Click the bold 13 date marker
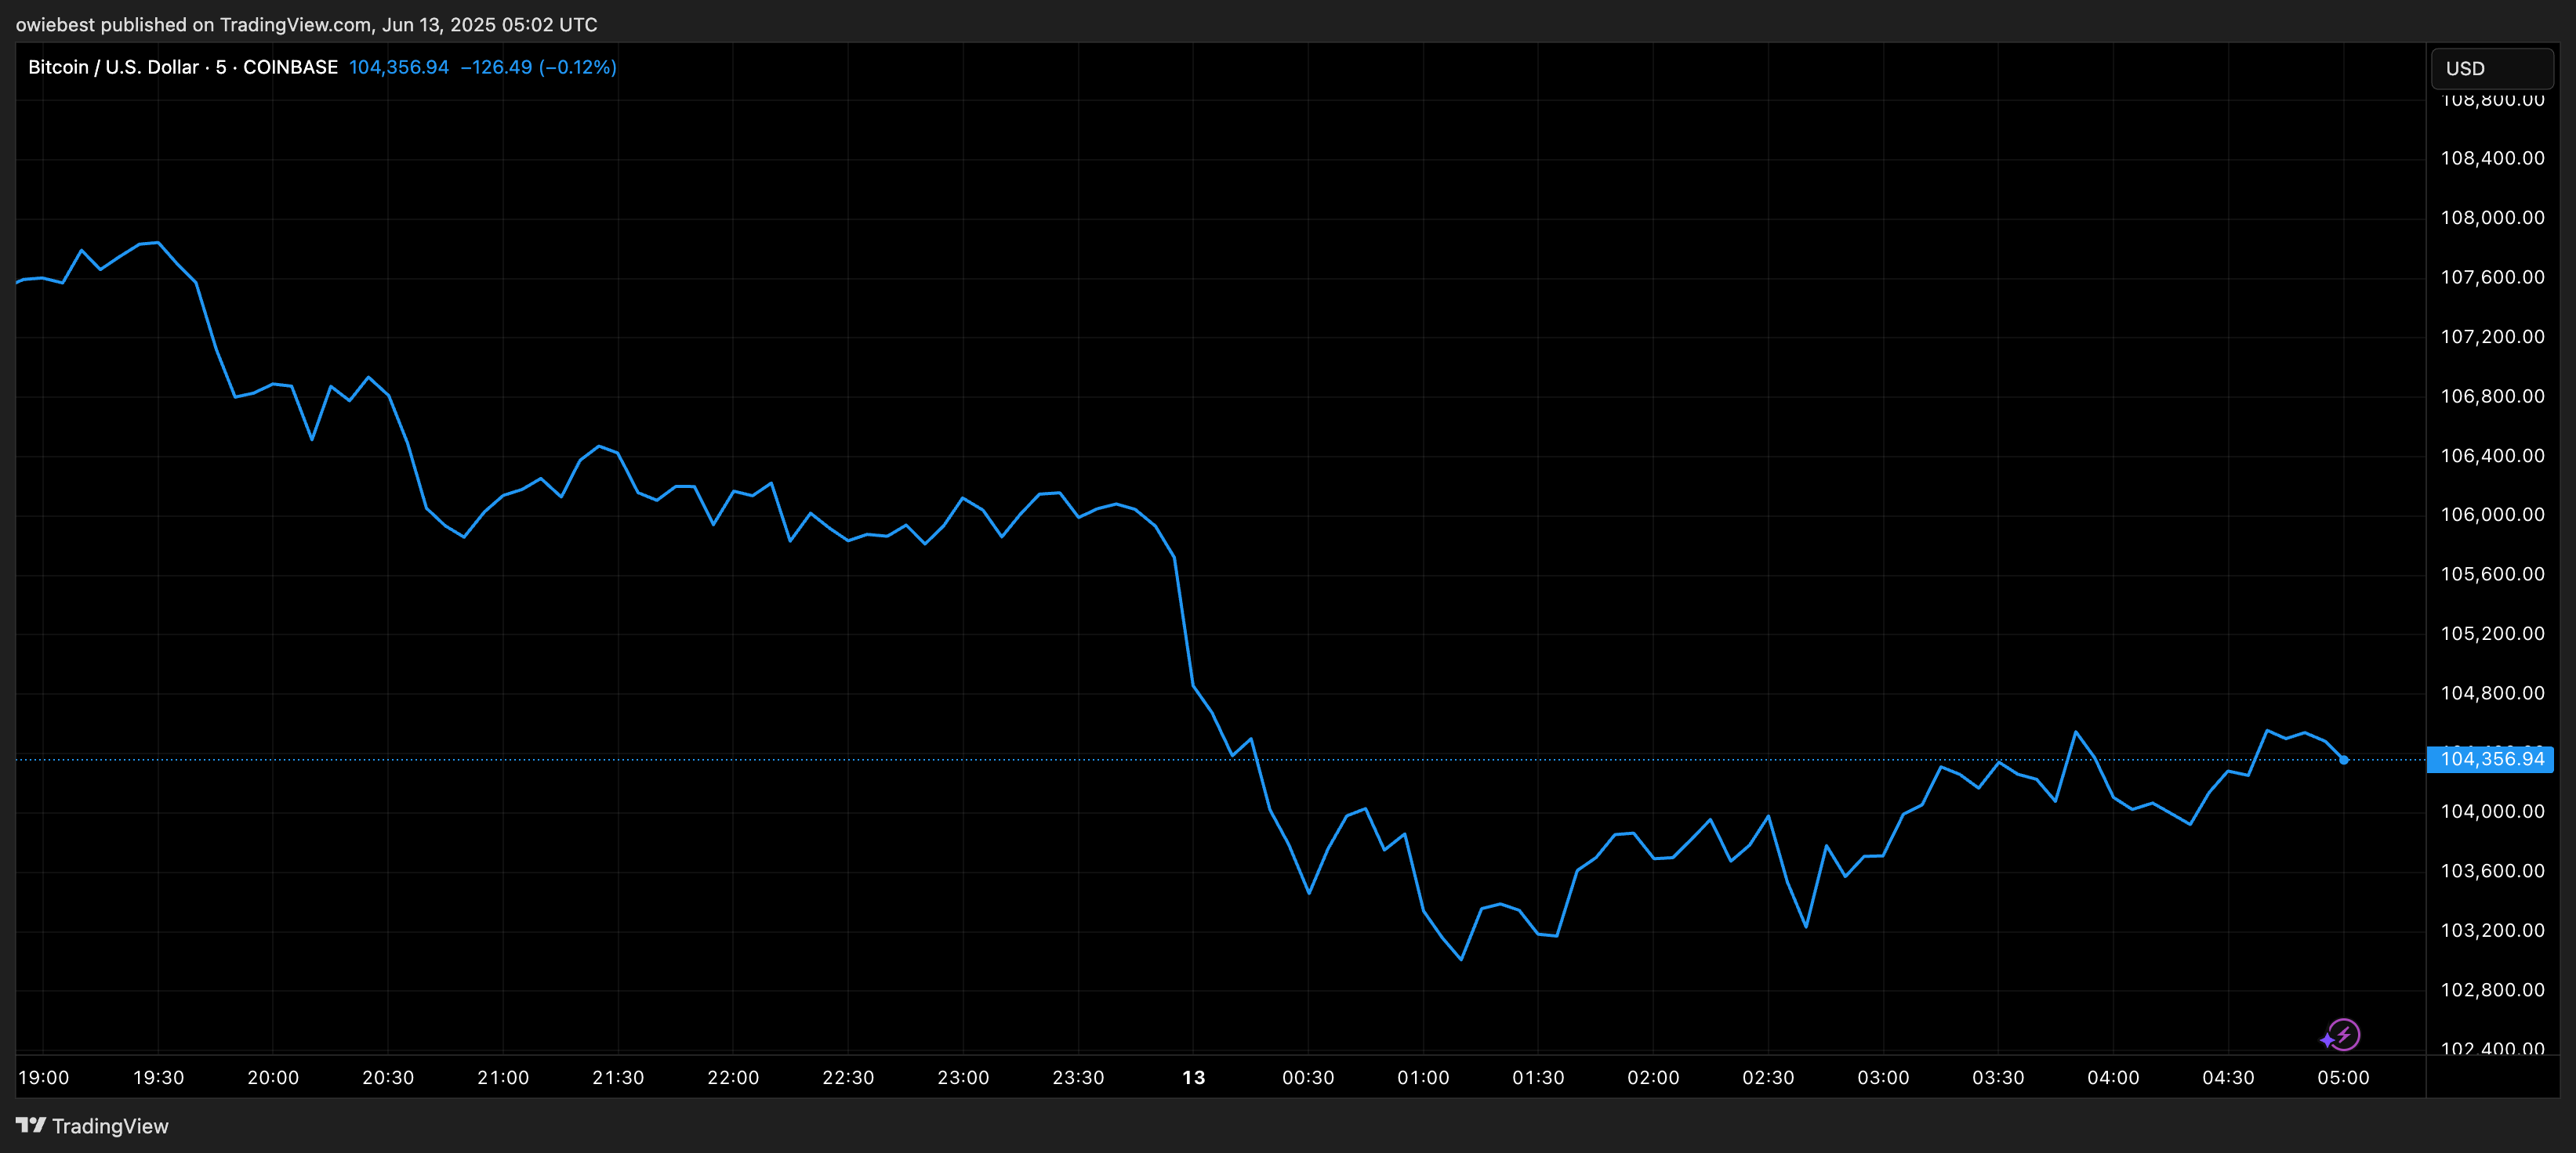The height and width of the screenshot is (1153, 2576). [x=1193, y=1077]
